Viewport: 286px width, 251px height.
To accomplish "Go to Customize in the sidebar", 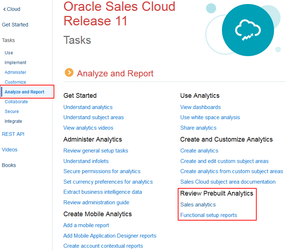I will (15, 82).
